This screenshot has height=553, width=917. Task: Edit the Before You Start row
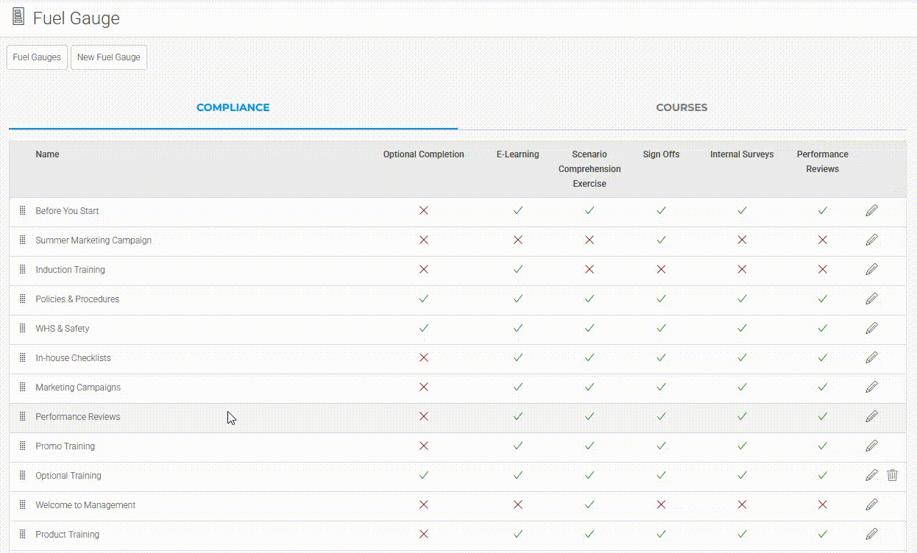point(871,211)
